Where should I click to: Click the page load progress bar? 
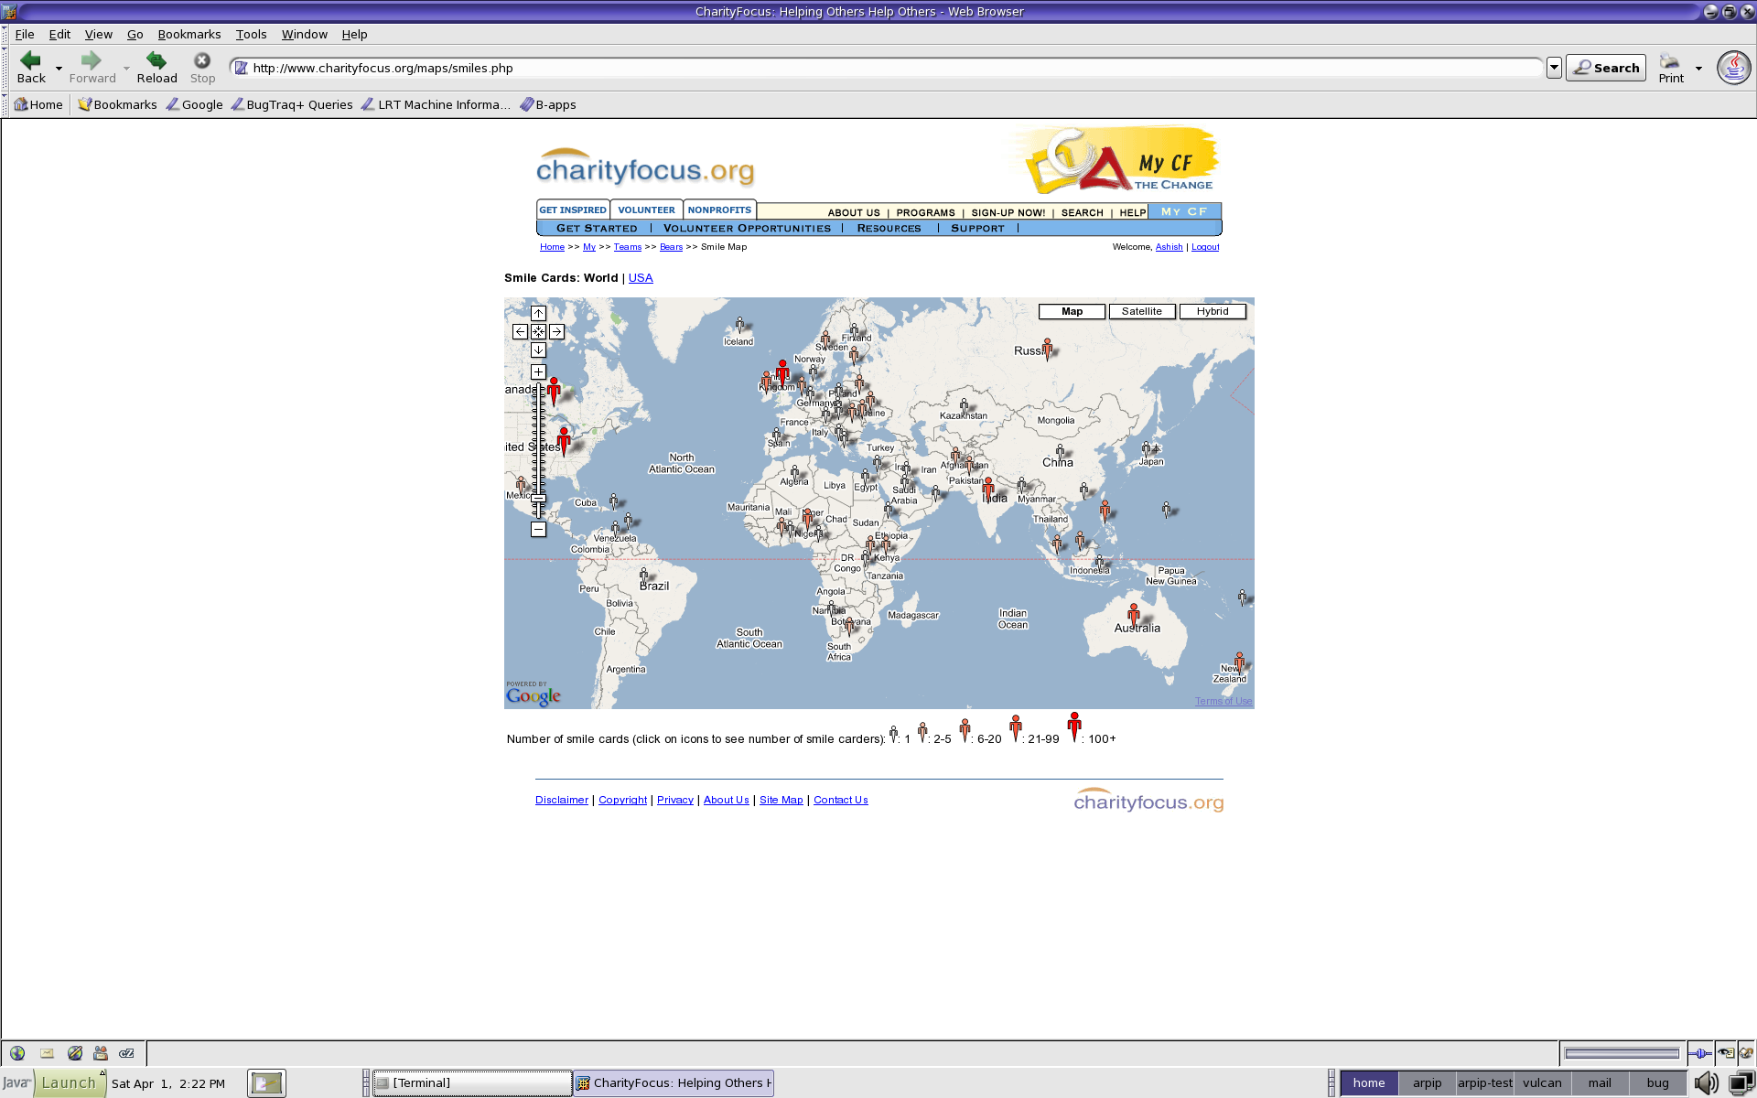(x=1622, y=1053)
